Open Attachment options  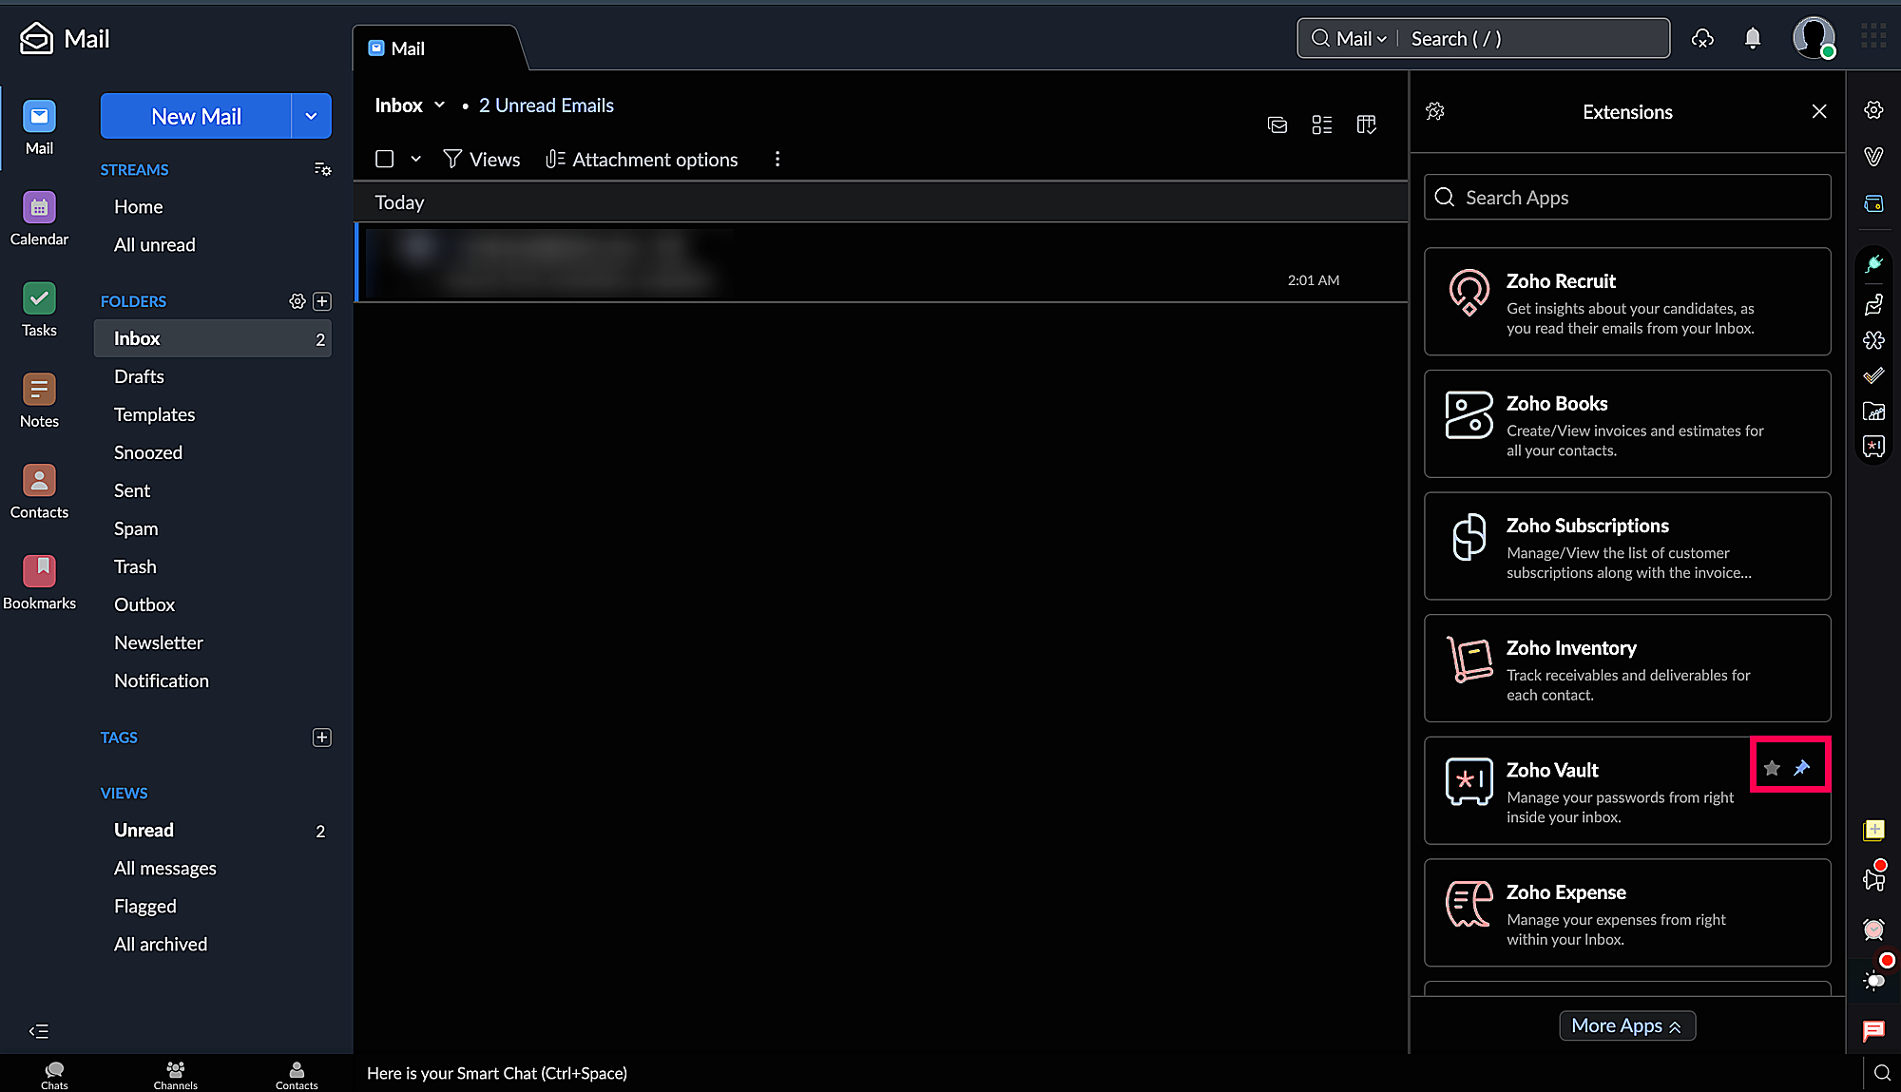coord(642,159)
